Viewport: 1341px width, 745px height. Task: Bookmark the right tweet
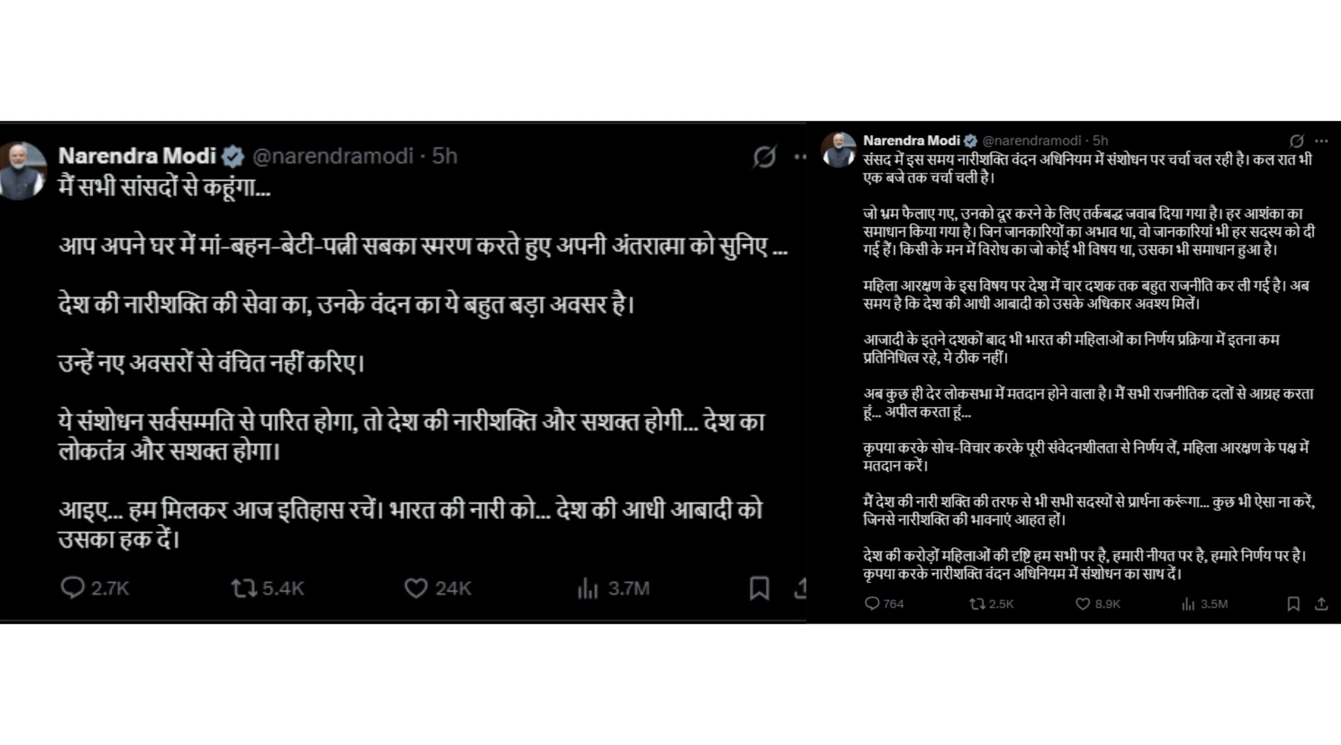coord(1293,604)
